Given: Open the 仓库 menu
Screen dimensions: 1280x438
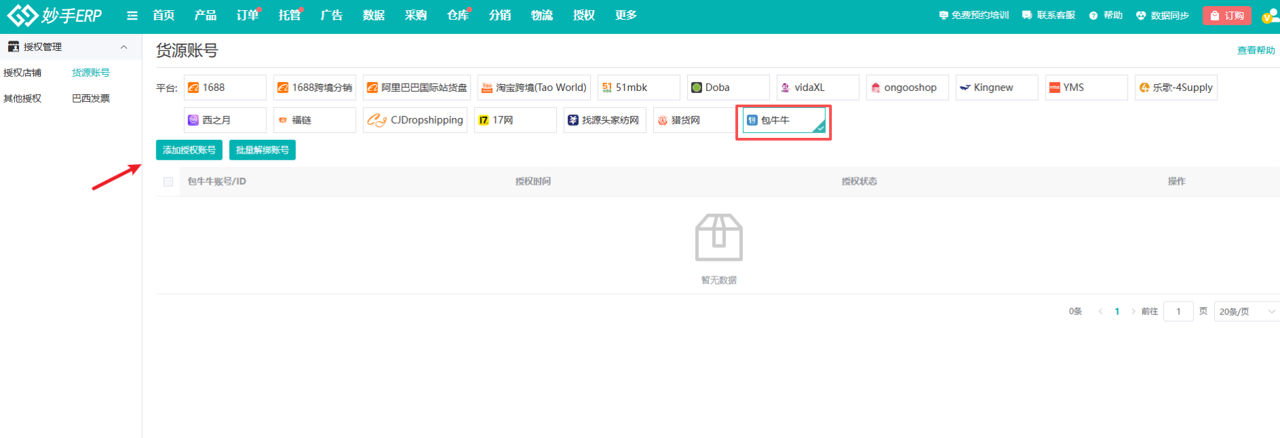Looking at the screenshot, I should pos(458,15).
